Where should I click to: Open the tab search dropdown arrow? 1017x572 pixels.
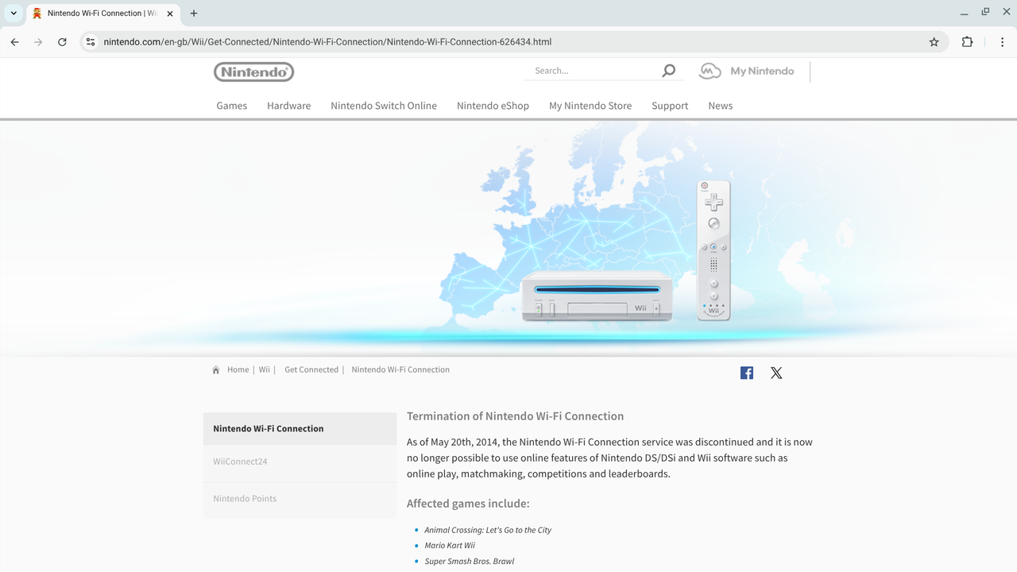point(14,14)
